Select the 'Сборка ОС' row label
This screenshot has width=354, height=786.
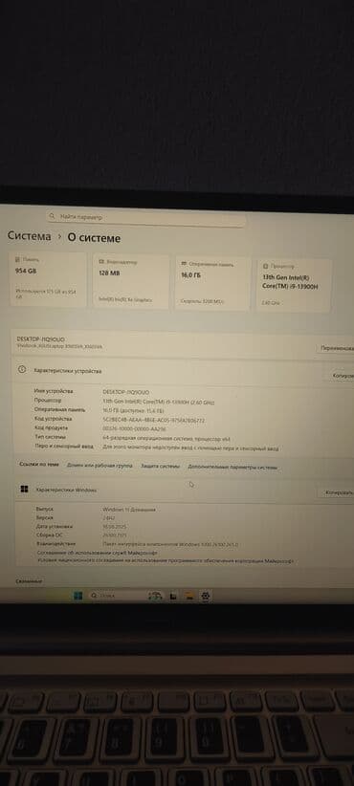point(49,535)
